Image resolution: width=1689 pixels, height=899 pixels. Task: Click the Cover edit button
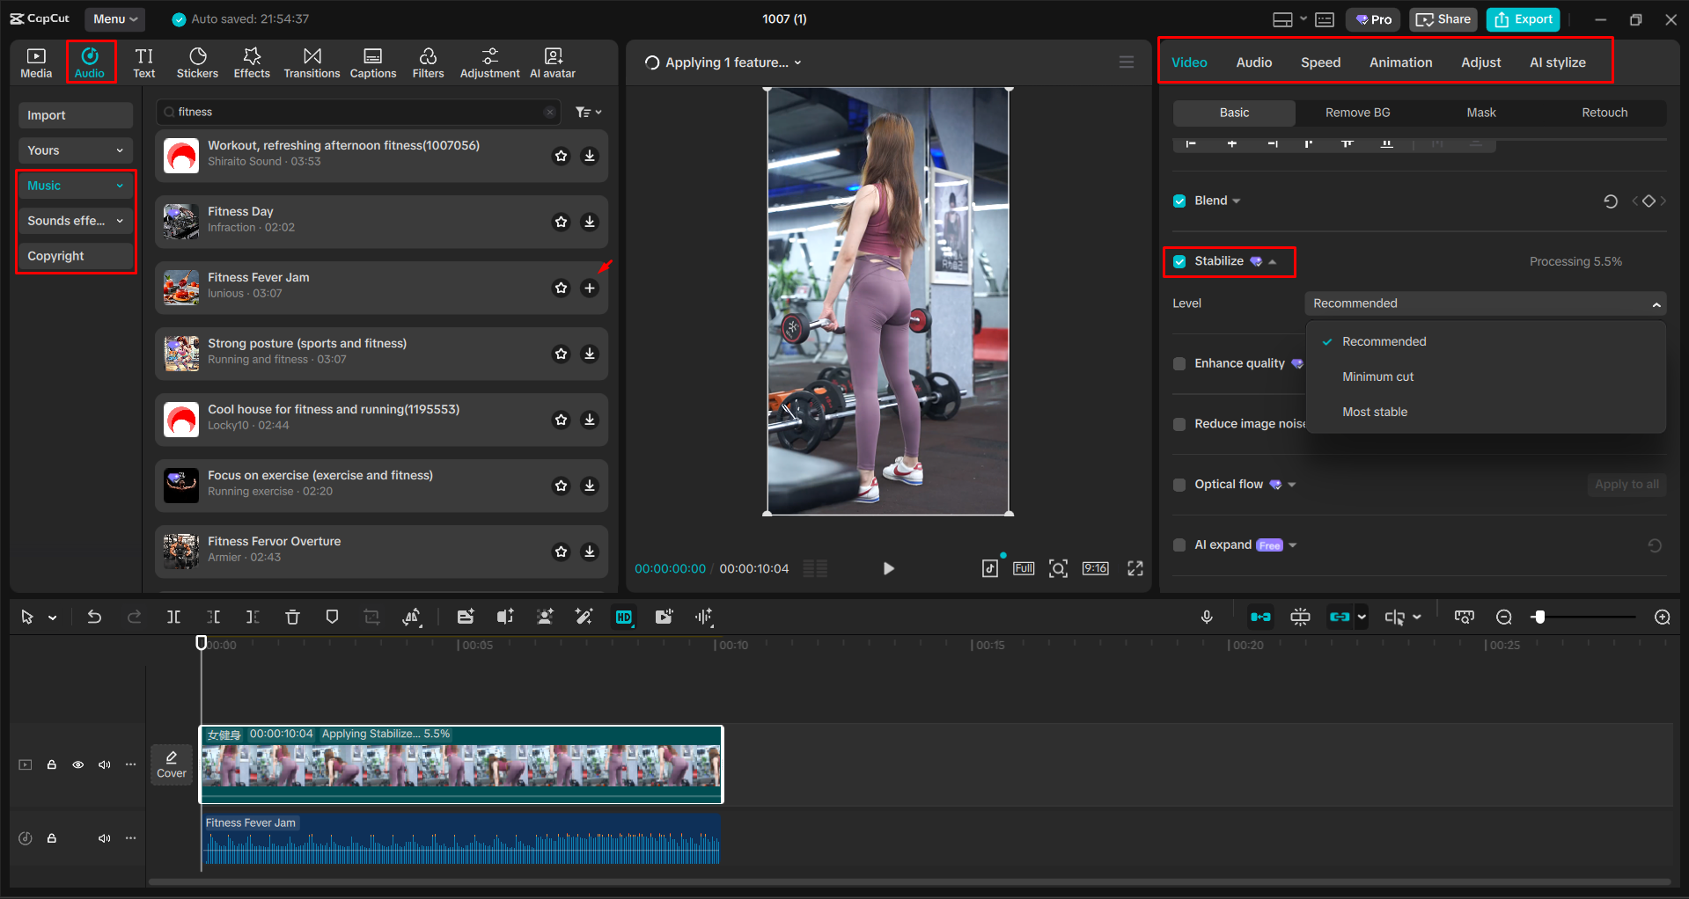pos(172,764)
